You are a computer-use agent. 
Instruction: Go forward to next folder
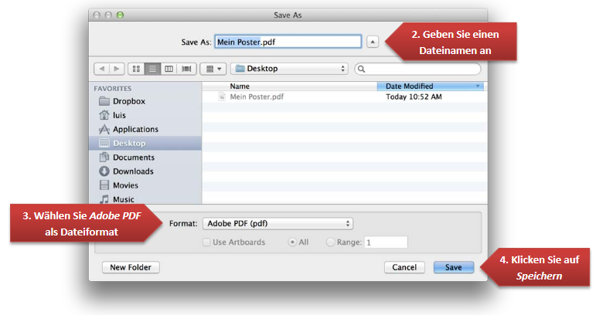[x=116, y=69]
